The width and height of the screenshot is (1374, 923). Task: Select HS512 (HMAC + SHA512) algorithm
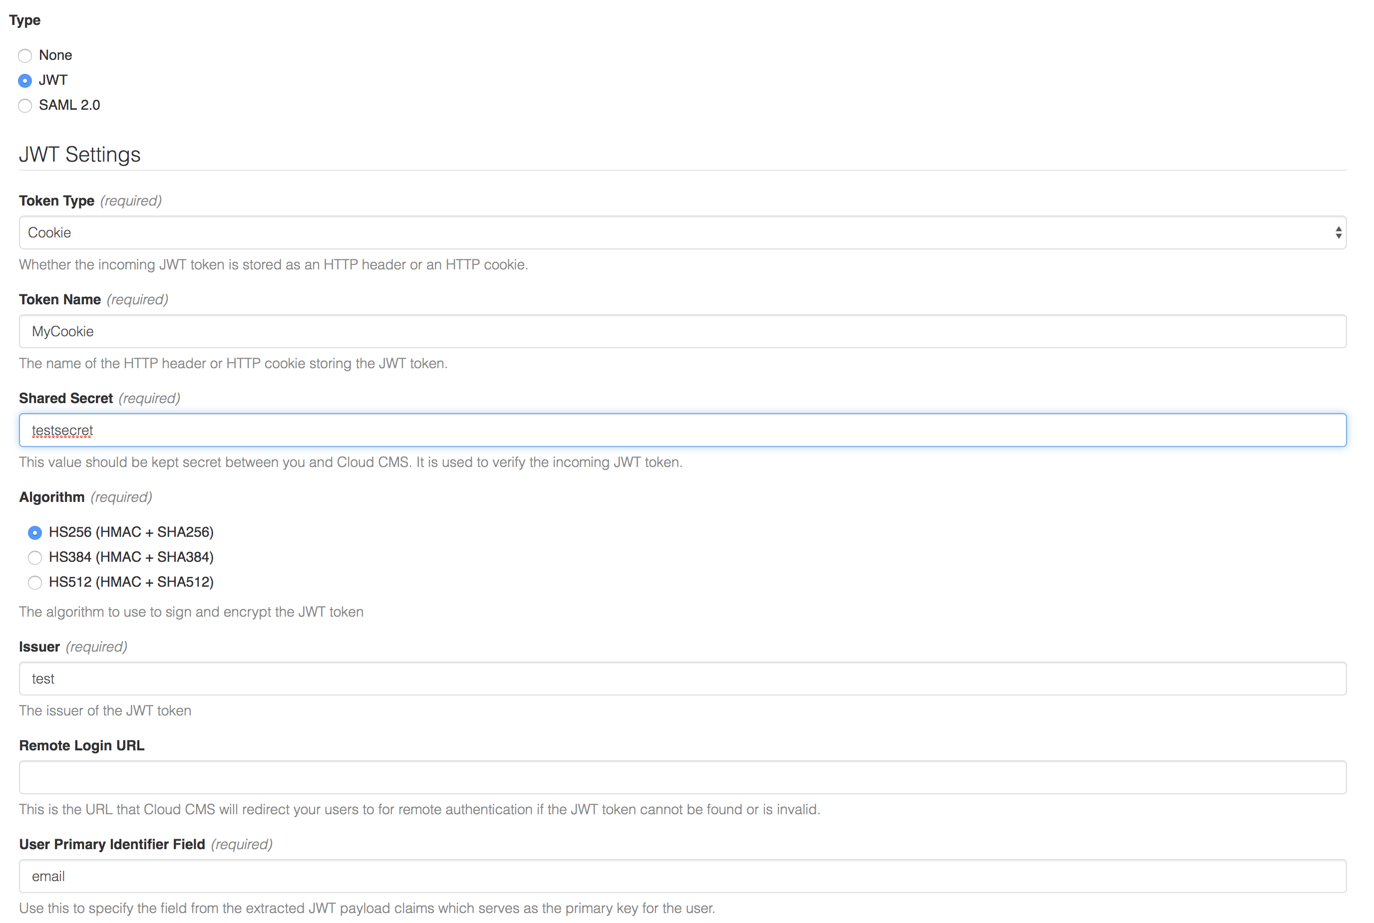pos(35,583)
